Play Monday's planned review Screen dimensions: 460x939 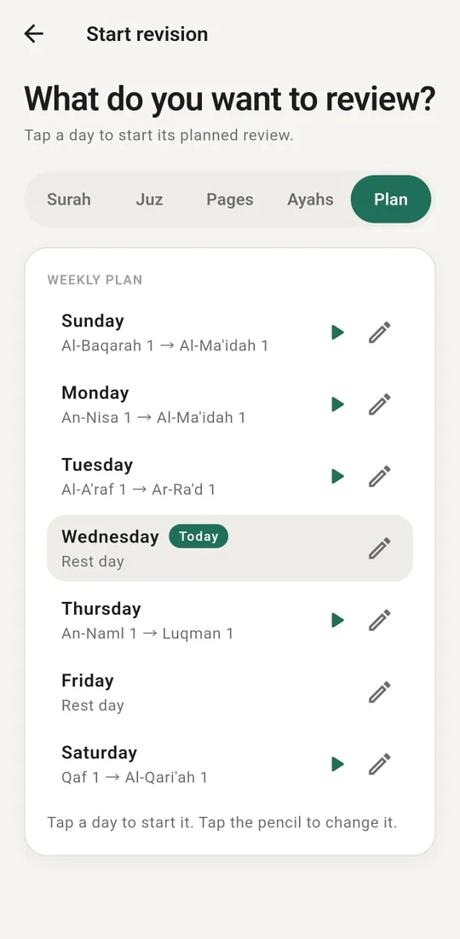338,404
